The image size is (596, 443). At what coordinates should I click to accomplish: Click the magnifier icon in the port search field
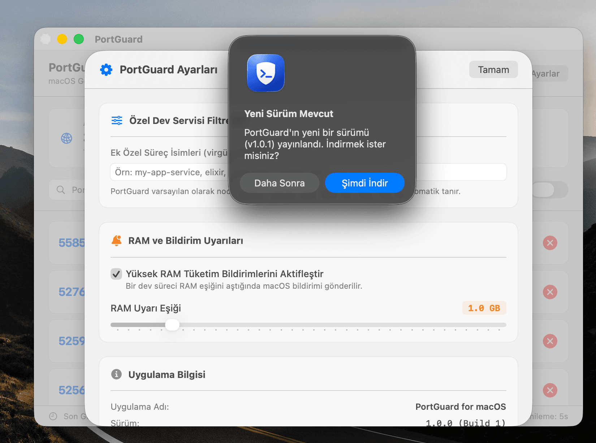pos(61,190)
